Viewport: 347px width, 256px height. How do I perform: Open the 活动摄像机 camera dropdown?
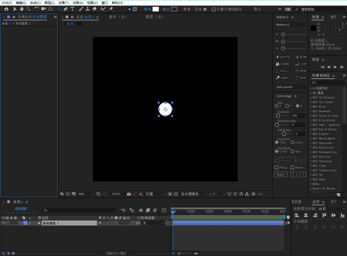tap(193, 194)
